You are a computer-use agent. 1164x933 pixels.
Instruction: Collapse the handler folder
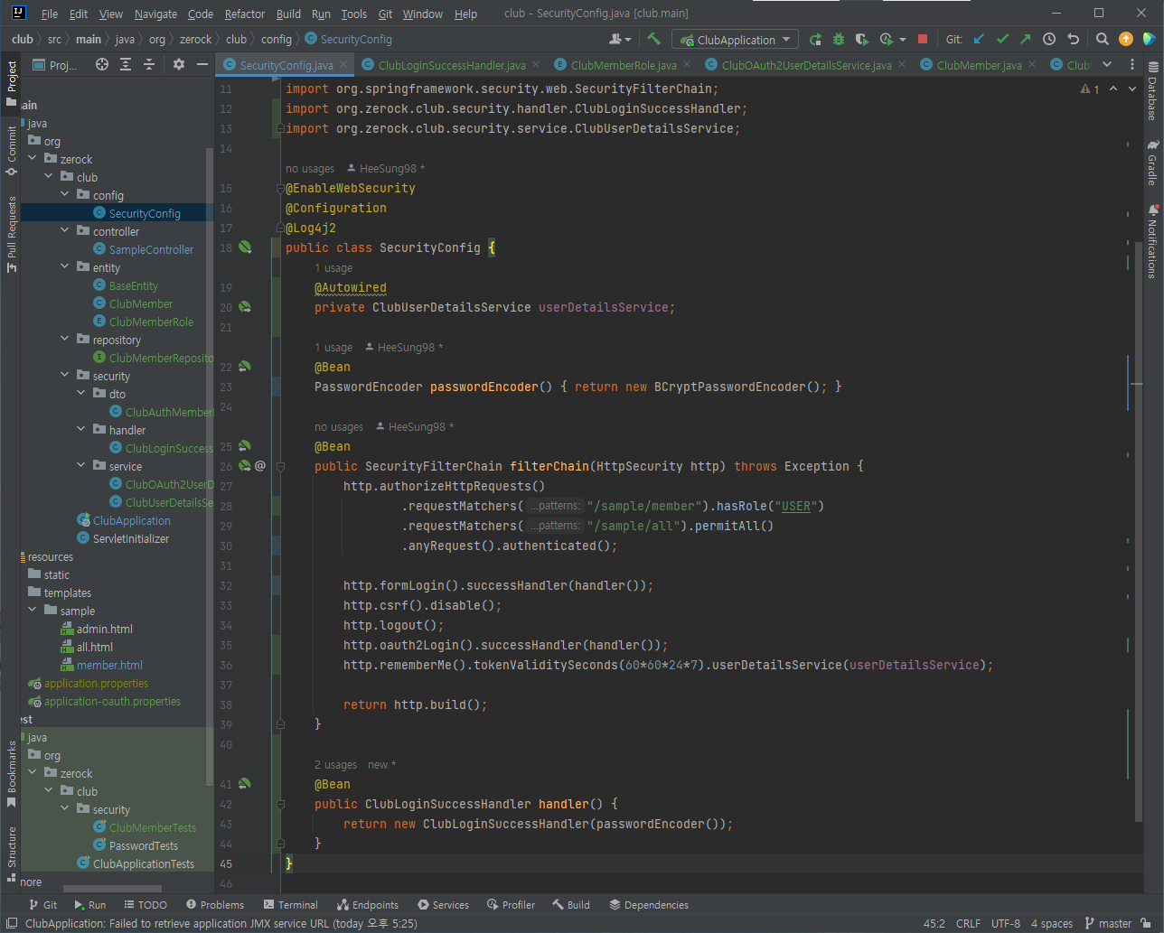click(81, 429)
